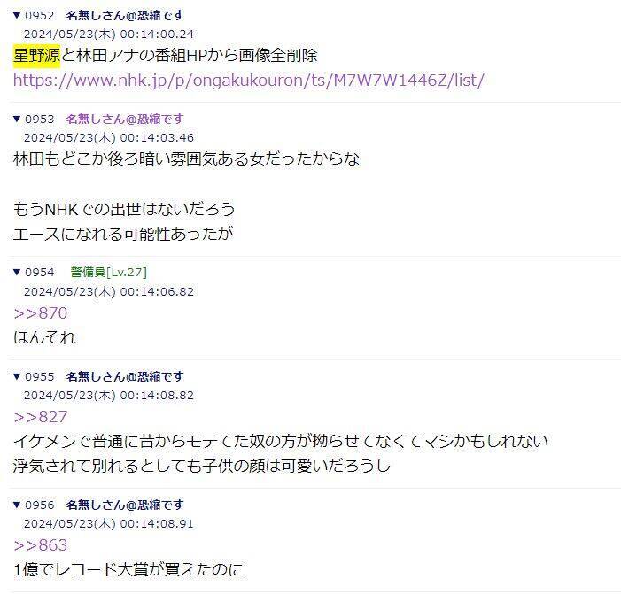
Task: Collapse post 0954 using its triangle
Action: tap(17, 273)
